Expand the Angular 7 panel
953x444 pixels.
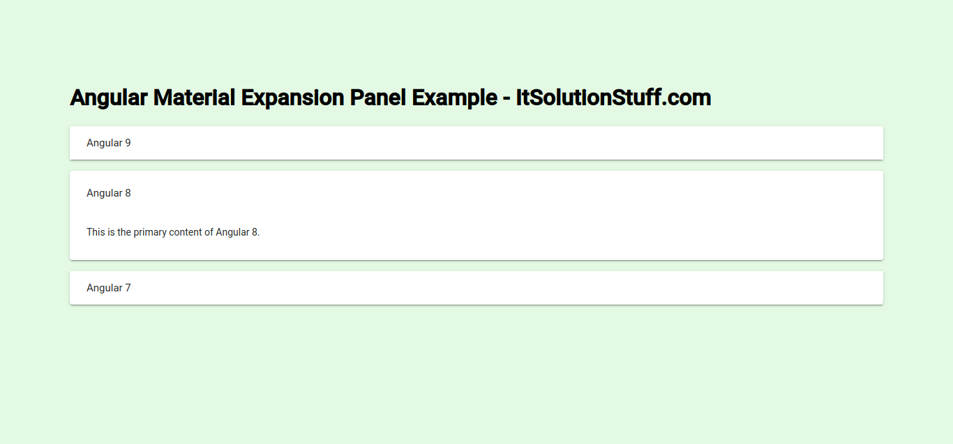point(476,288)
